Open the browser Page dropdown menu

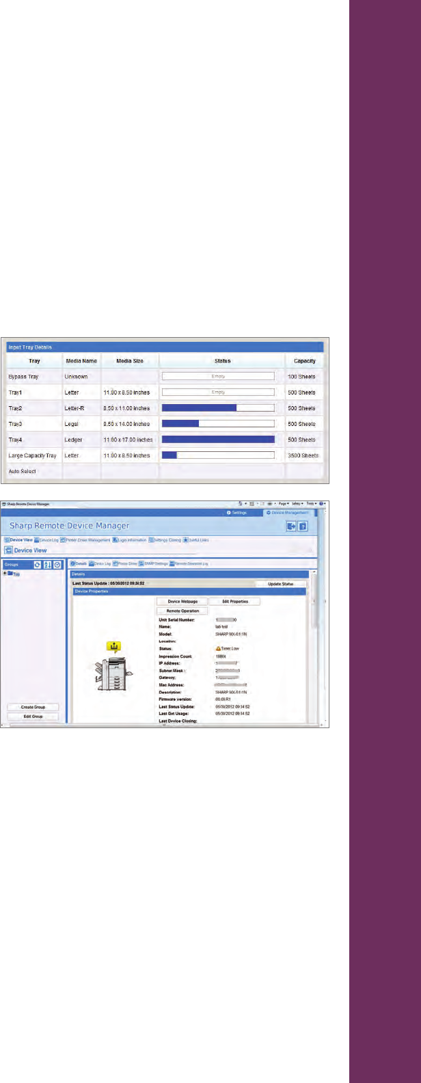[x=282, y=503]
